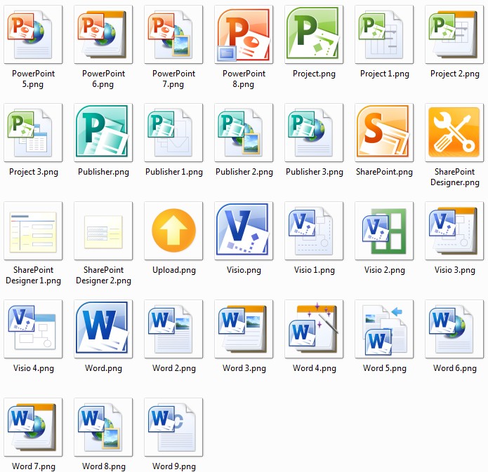Viewport: 488px width, 472px height.
Task: Click the Word 6.png globe icon
Action: [x=454, y=329]
